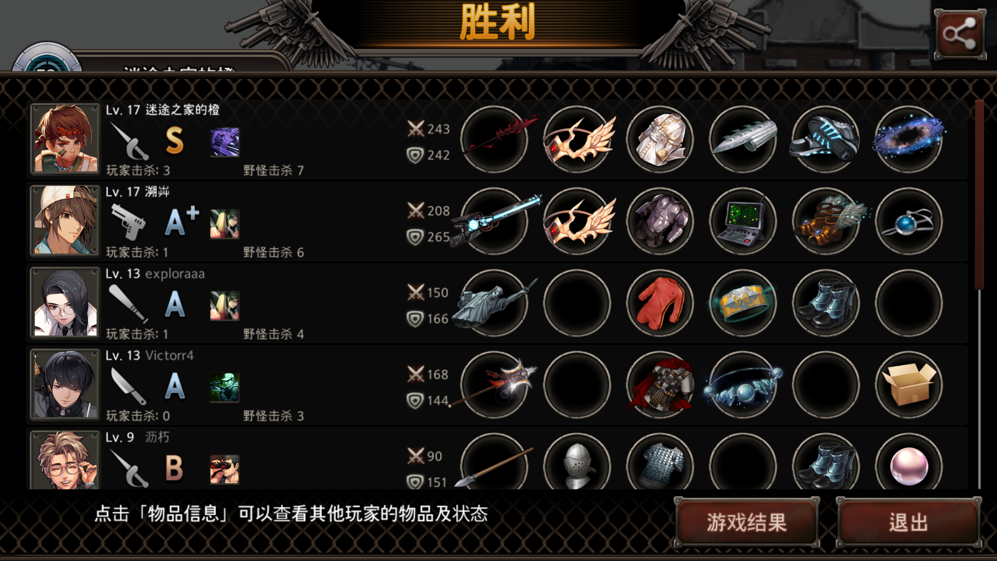Viewport: 997px width, 561px height.
Task: Select the cardboard box item for Victorr4
Action: click(x=909, y=385)
